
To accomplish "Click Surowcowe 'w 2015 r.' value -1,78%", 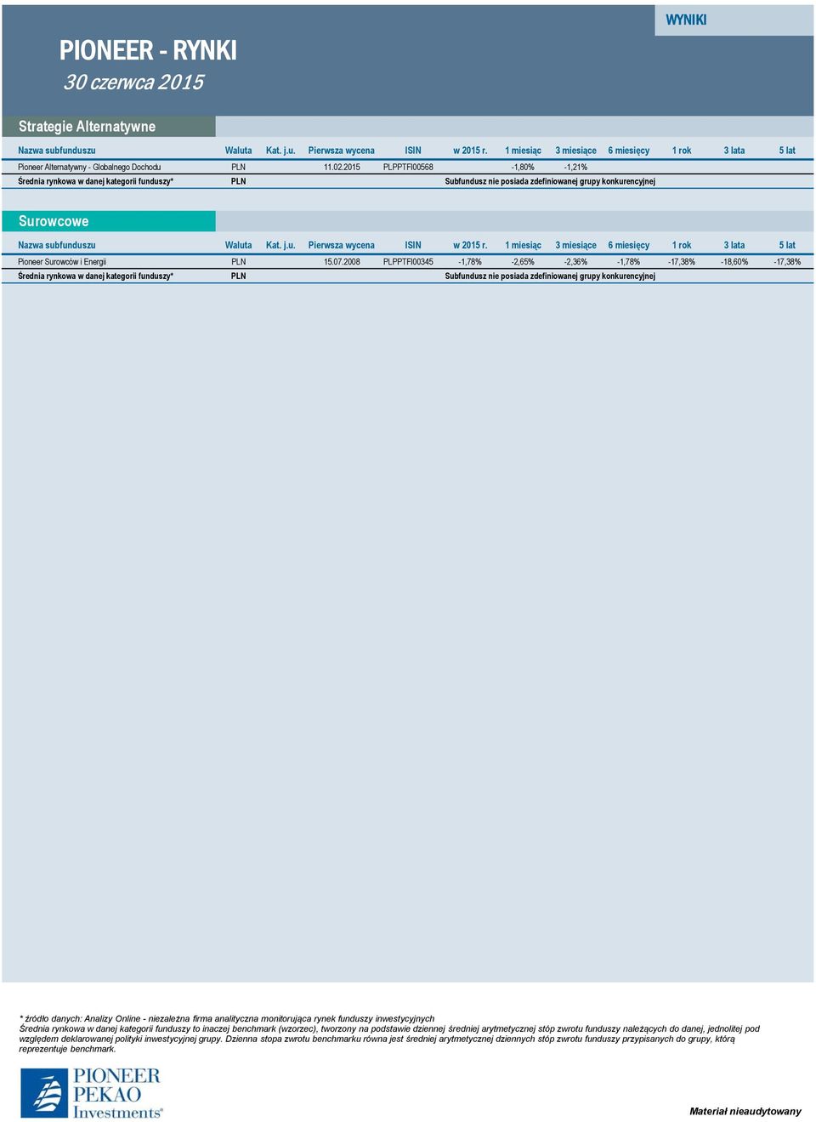I will click(470, 262).
